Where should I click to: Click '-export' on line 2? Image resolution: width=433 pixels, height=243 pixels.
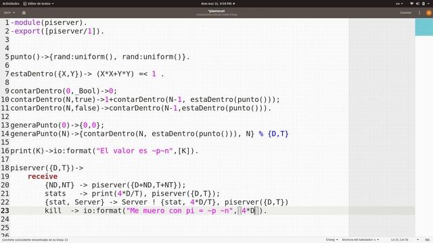click(26, 31)
